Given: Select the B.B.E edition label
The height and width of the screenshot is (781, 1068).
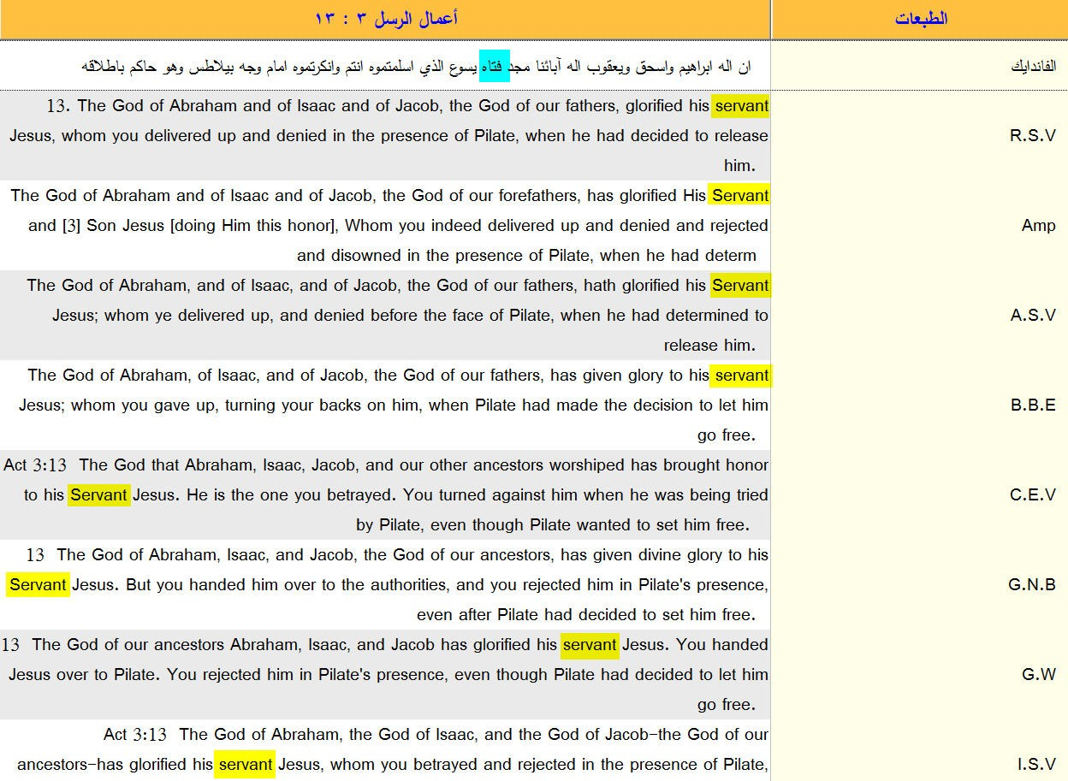Looking at the screenshot, I should click(1033, 405).
